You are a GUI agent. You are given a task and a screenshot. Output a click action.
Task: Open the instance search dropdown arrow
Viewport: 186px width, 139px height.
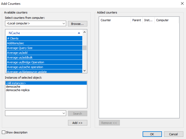64,113
